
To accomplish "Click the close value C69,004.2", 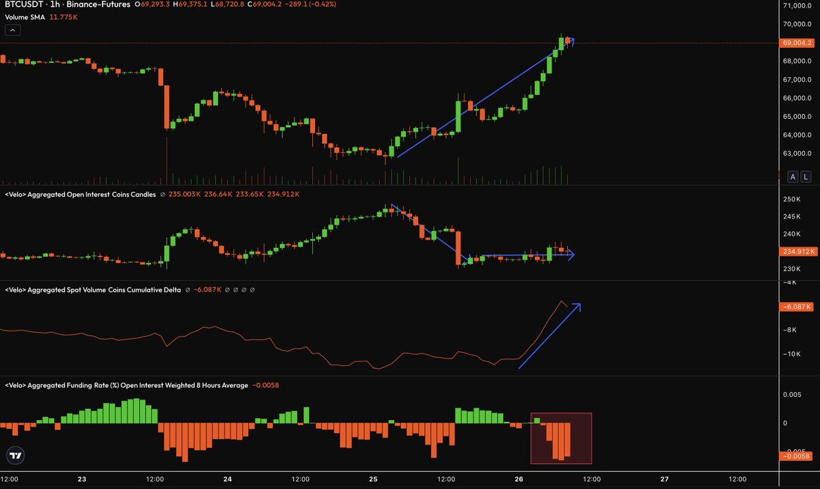I will (x=264, y=4).
